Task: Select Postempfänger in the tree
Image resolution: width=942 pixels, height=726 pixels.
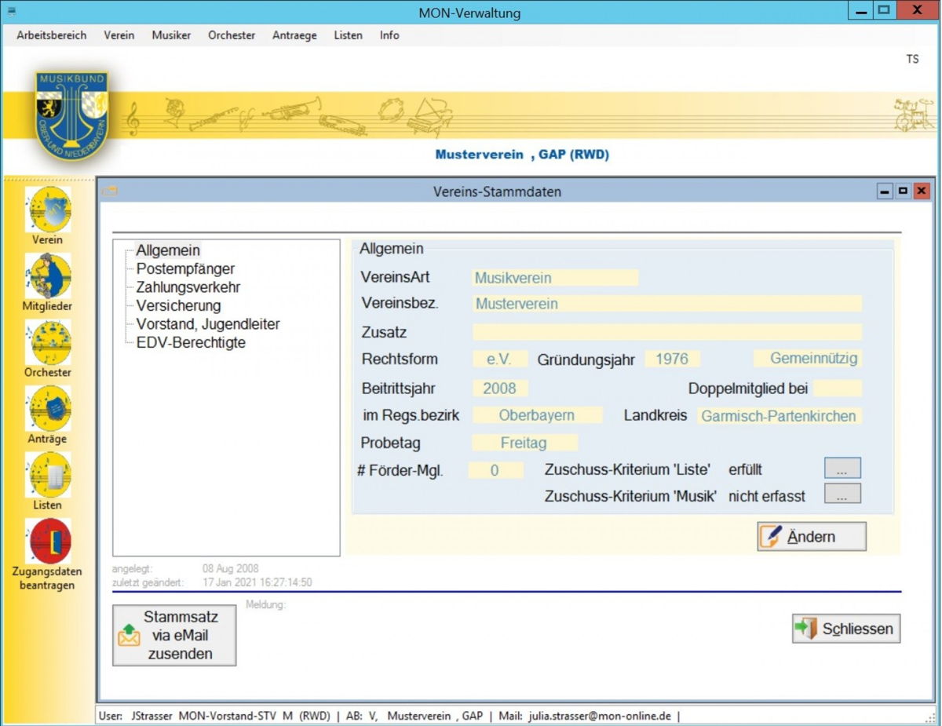Action: pos(185,269)
